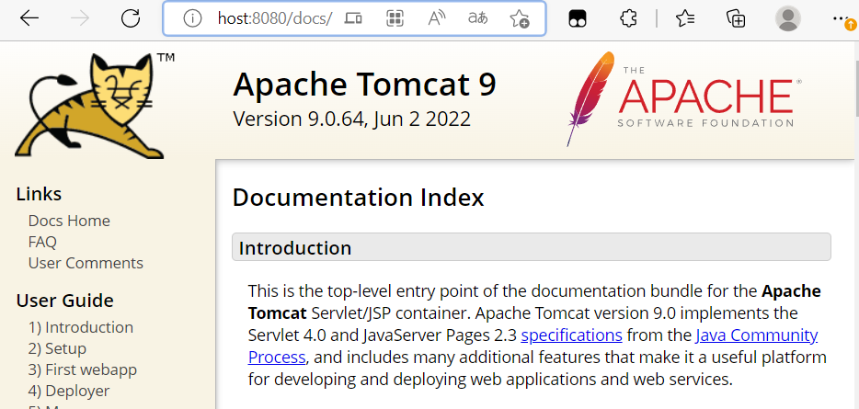Click the QR code icon in address bar
This screenshot has width=859, height=409.
(395, 18)
